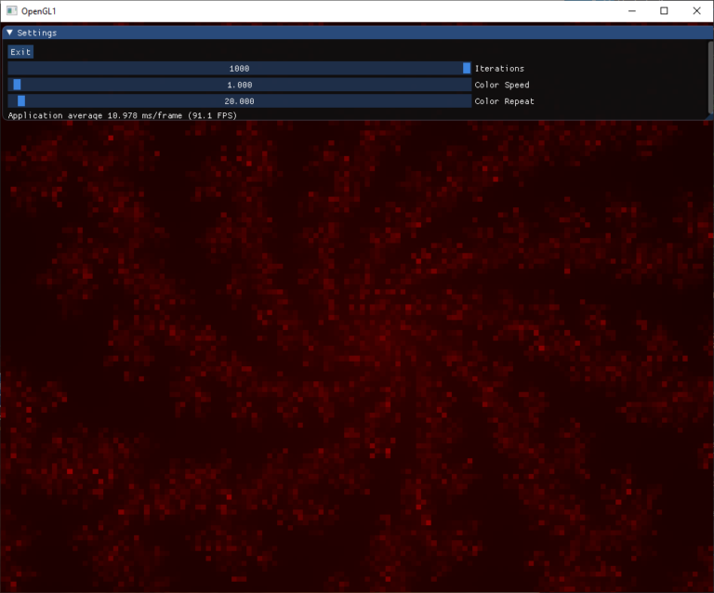Click the 'Iterations' label
Viewport: 714px width, 593px height.
499,68
